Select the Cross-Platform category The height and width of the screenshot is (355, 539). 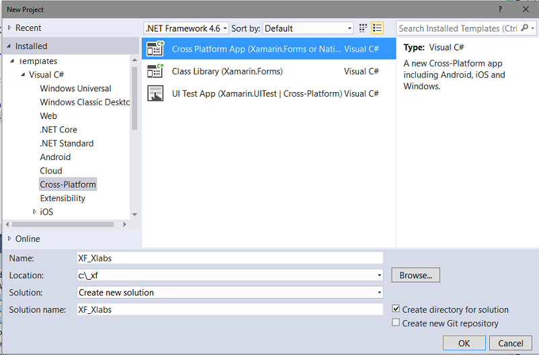click(68, 184)
